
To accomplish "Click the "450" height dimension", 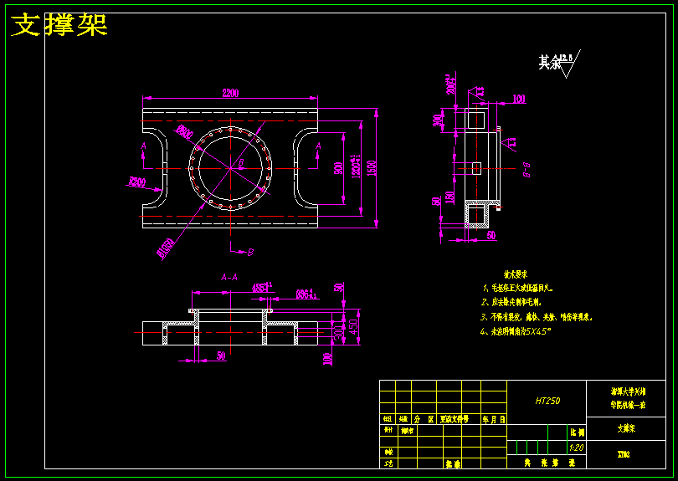I will coord(353,326).
